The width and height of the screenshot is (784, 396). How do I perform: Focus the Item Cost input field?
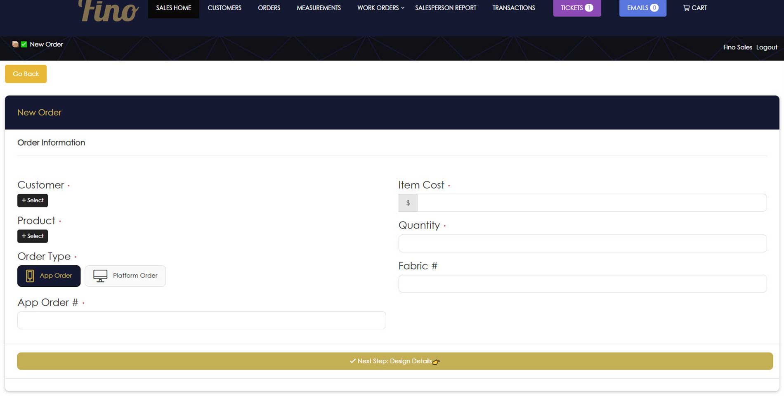pos(592,203)
